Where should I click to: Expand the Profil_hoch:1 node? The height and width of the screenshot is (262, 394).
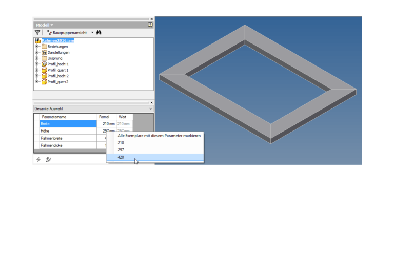tap(37, 64)
